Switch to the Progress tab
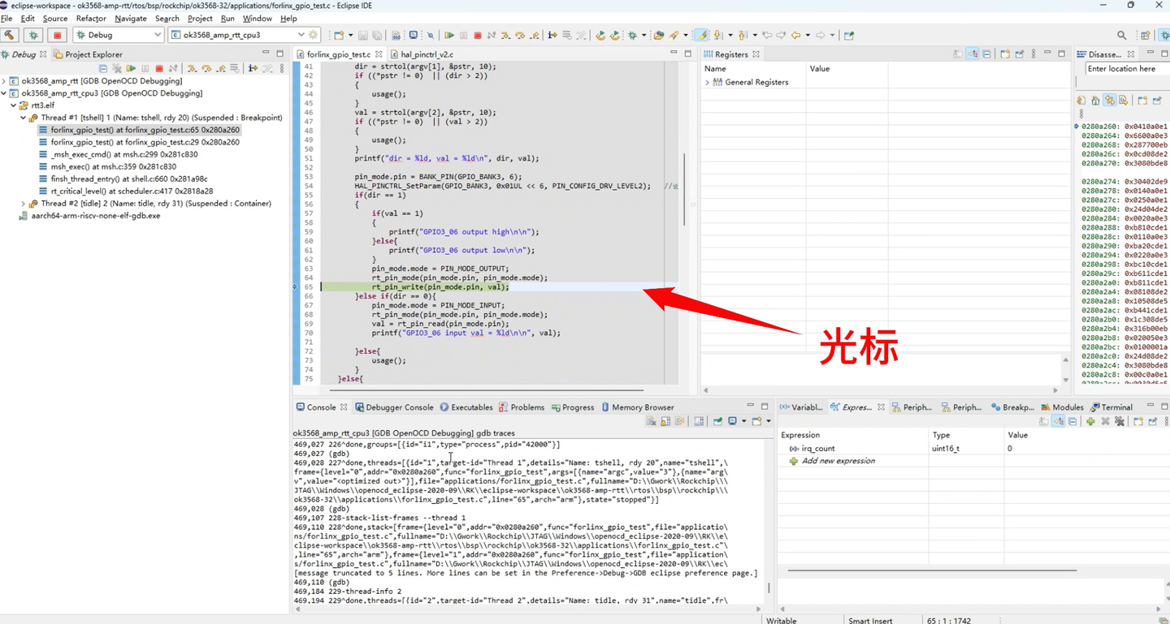Screen dimensions: 1170x624 coord(573,407)
